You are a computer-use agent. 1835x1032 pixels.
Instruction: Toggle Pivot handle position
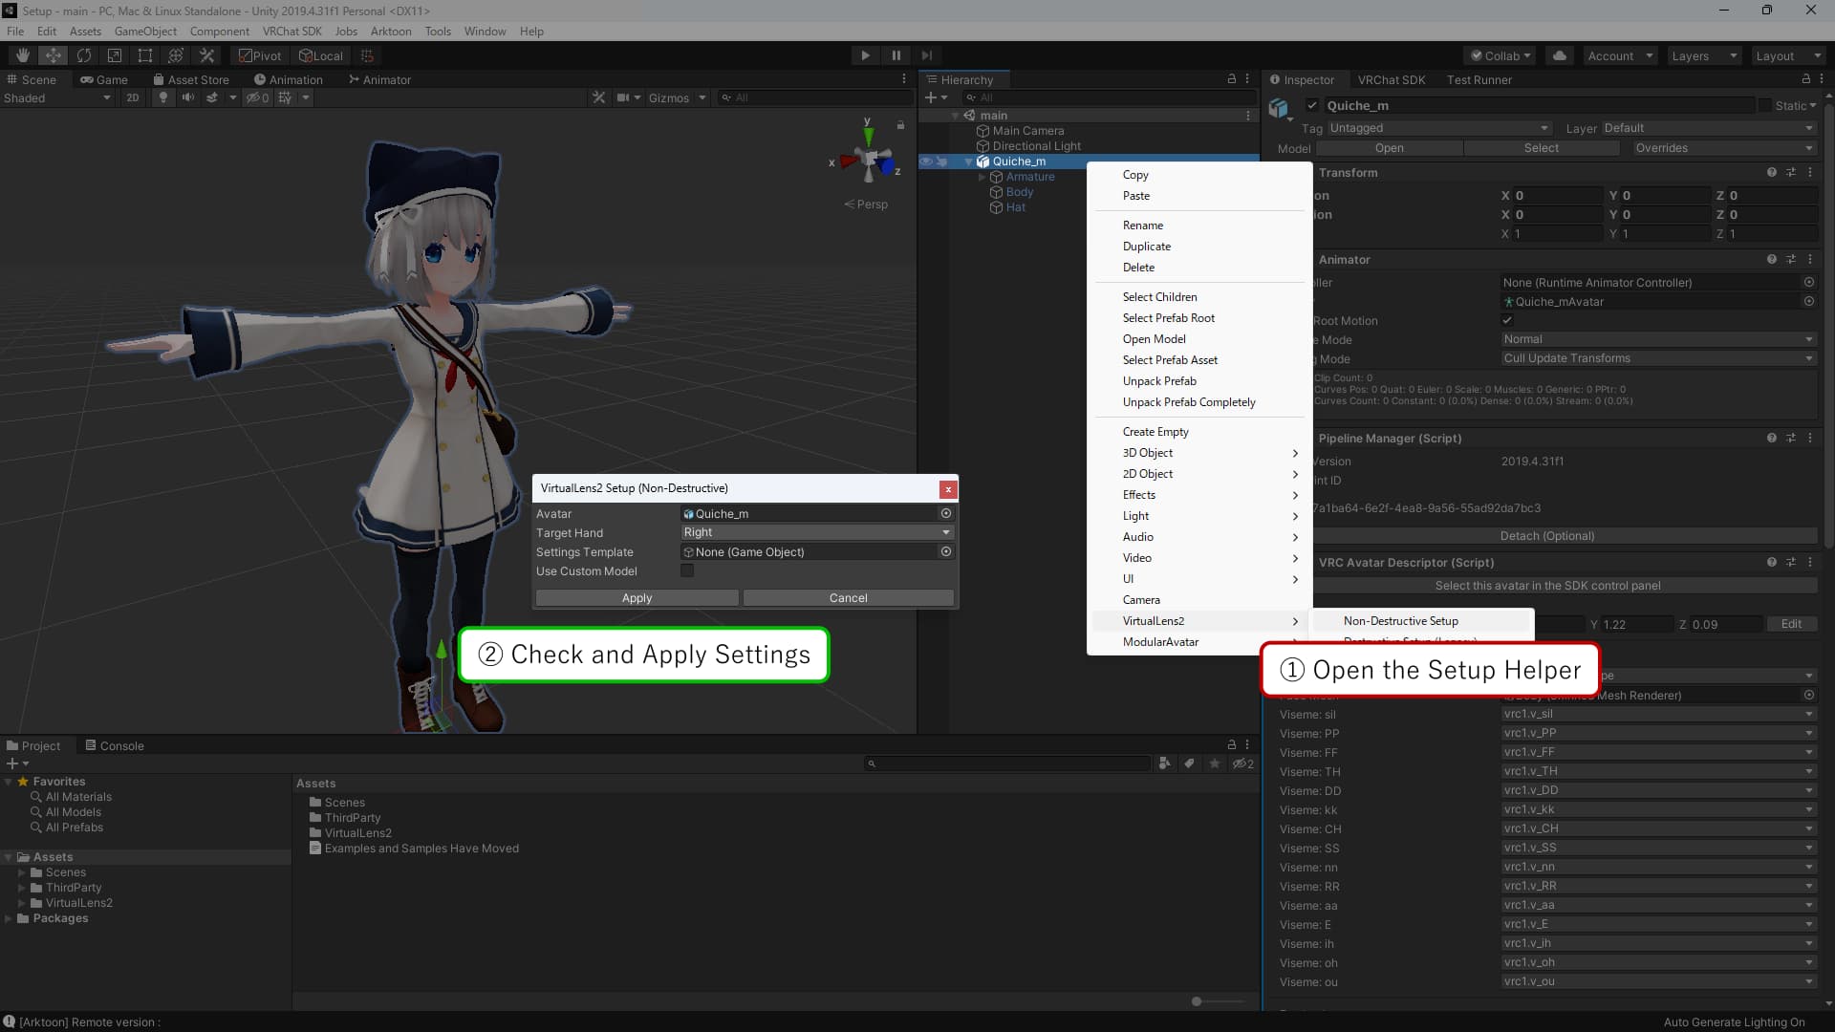pos(260,55)
